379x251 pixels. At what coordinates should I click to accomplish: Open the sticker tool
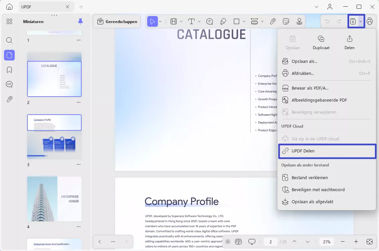point(286,21)
